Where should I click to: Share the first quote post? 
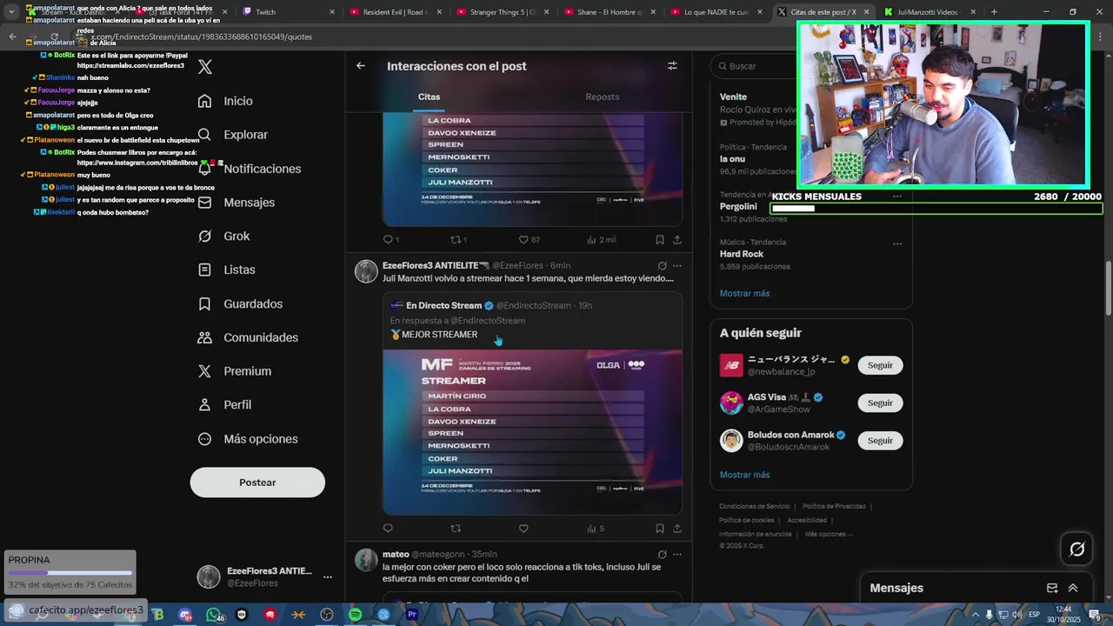[677, 240]
